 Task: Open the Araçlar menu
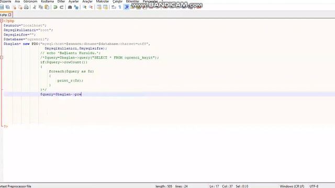click(x=87, y=2)
